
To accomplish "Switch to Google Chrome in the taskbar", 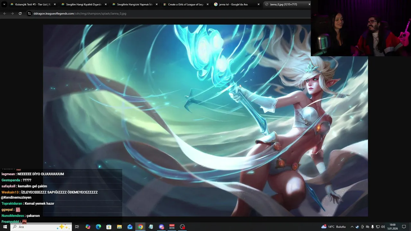I will [x=140, y=227].
